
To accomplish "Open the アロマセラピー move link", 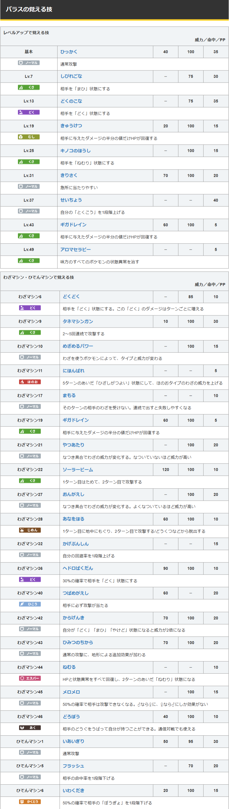I will coord(75,250).
